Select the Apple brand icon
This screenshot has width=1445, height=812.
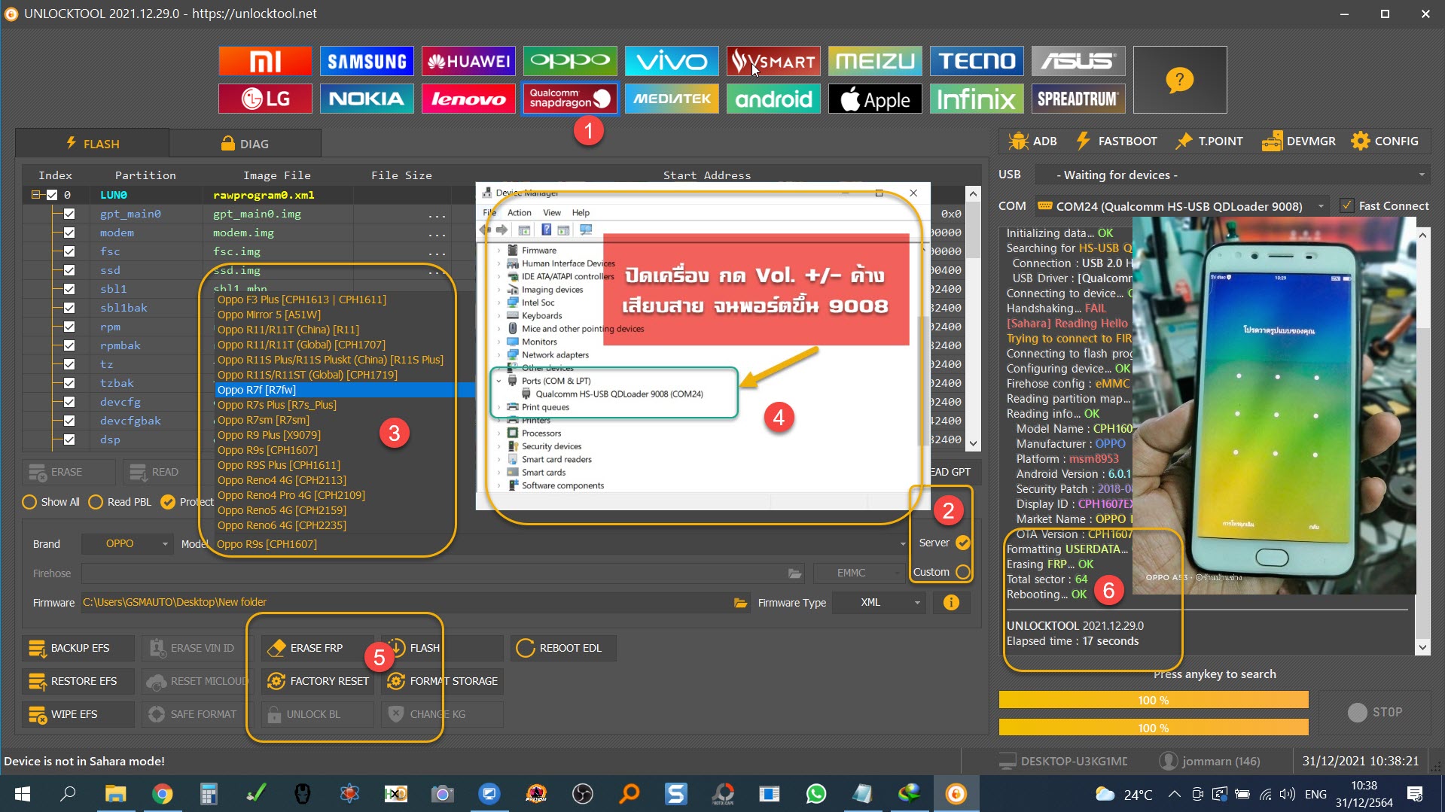(875, 99)
